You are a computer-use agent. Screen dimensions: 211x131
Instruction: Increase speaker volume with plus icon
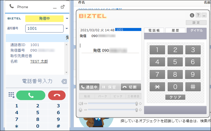[x=140, y=104]
